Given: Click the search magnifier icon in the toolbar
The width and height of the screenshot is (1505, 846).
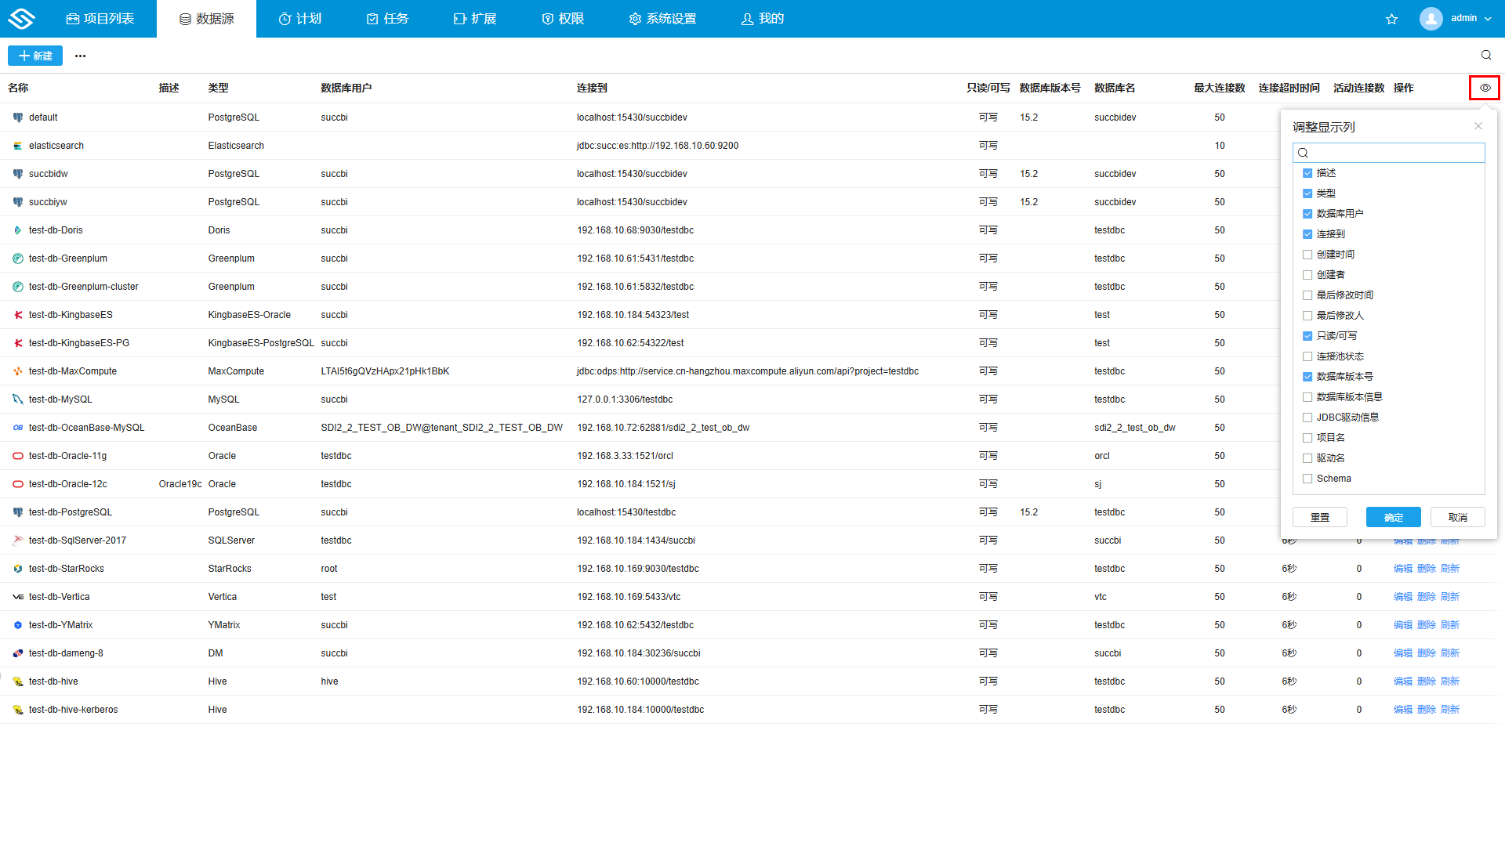Looking at the screenshot, I should [x=1485, y=55].
